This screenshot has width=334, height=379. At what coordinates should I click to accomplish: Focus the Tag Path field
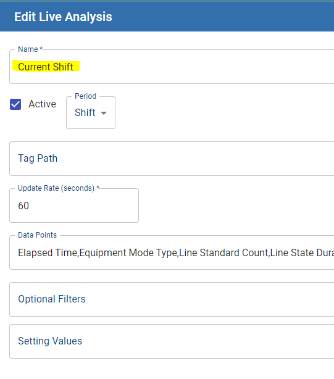tap(172, 159)
